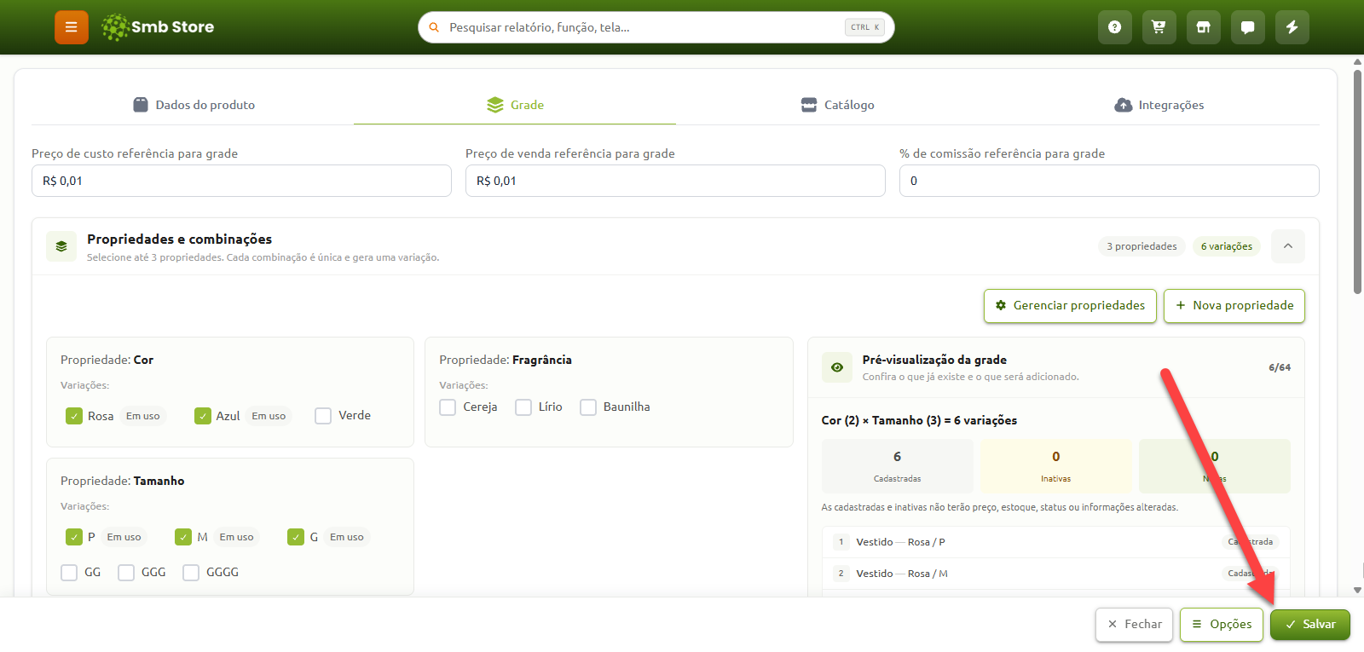The width and height of the screenshot is (1364, 652).
Task: Open the store front icon
Action: (1203, 27)
